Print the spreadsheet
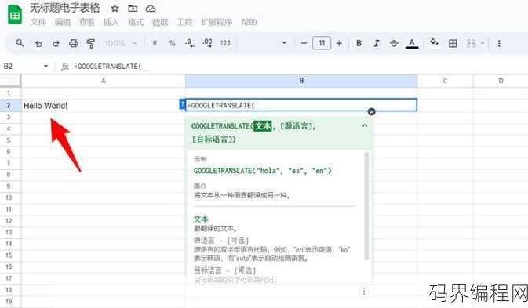 74,43
